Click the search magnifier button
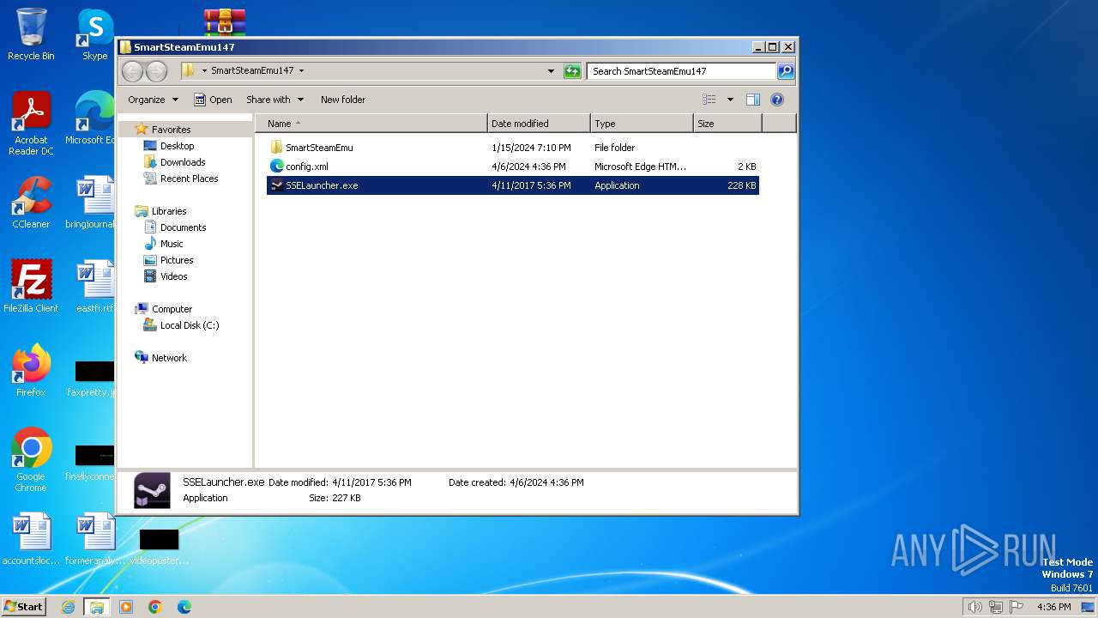1098x618 pixels. click(785, 71)
